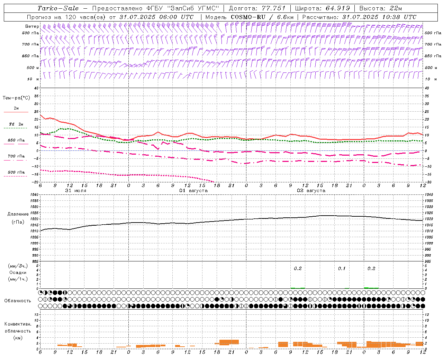The height and width of the screenshot is (355, 443).
Task: Click the (мм/3ч.) precipitation unit label
Action: coord(18,266)
